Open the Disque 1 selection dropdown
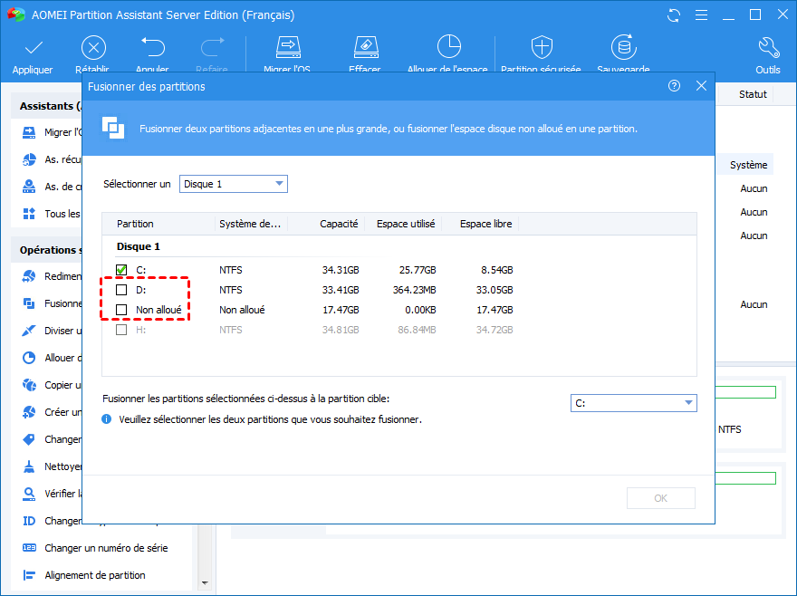Screen dimensions: 797x596 point(234,184)
